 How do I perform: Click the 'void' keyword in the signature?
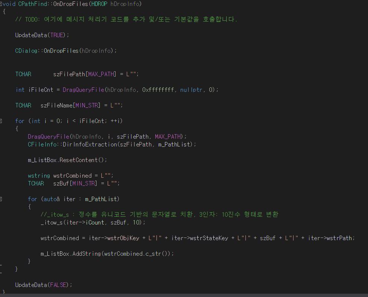pos(9,4)
